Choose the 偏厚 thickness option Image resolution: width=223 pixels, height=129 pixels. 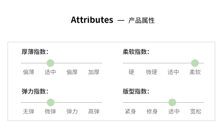coord(72,72)
